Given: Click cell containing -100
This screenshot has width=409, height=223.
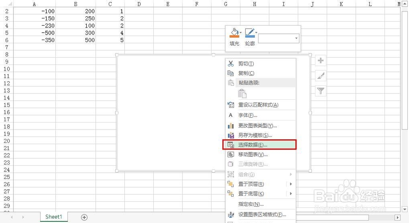Looking at the screenshot, I should (34, 11).
